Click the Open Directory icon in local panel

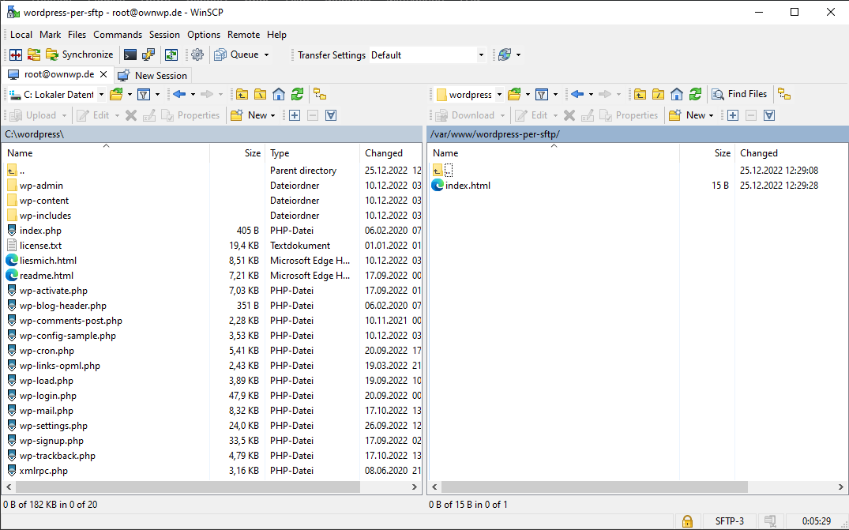pos(116,94)
